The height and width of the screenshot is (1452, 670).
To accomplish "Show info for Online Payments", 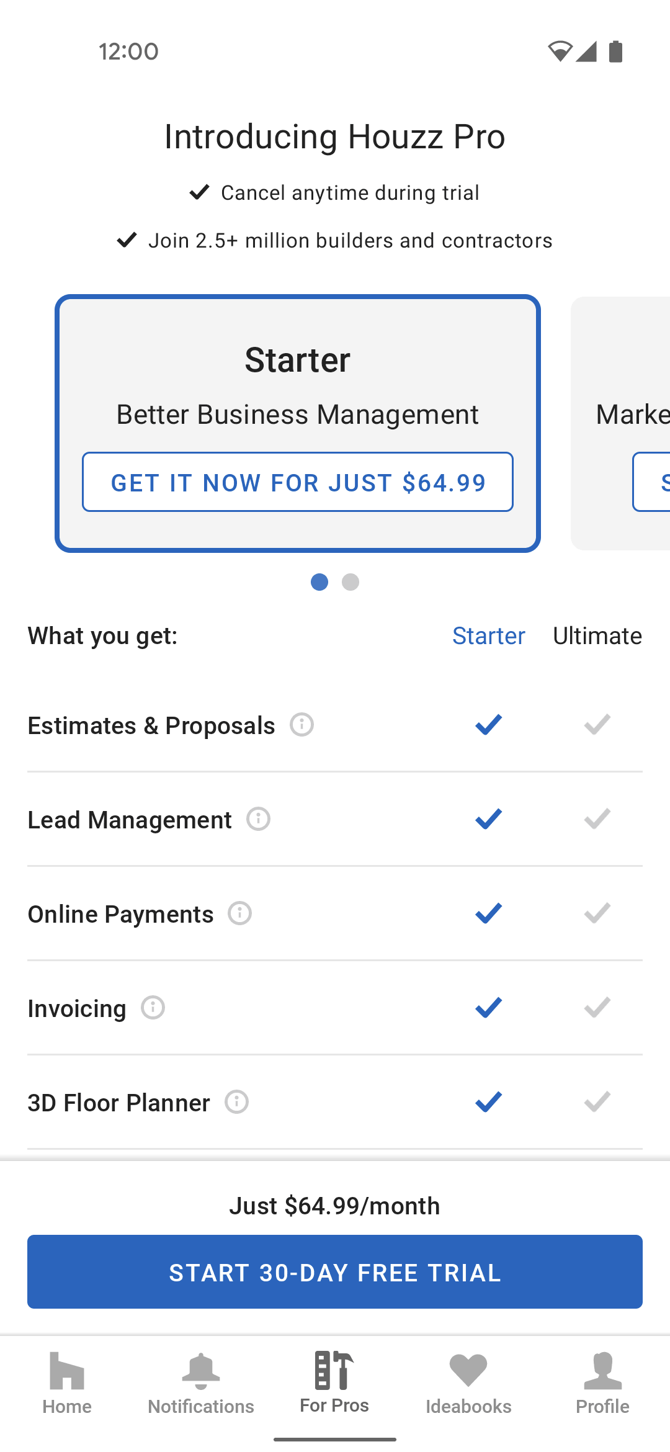I will [240, 913].
